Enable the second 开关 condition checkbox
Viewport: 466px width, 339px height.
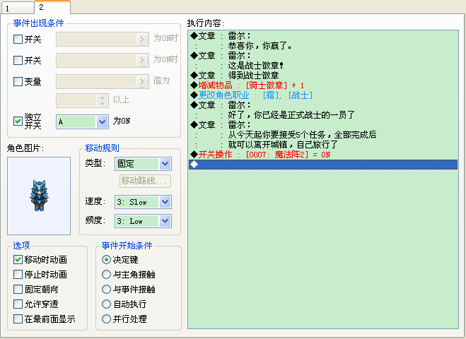18,60
